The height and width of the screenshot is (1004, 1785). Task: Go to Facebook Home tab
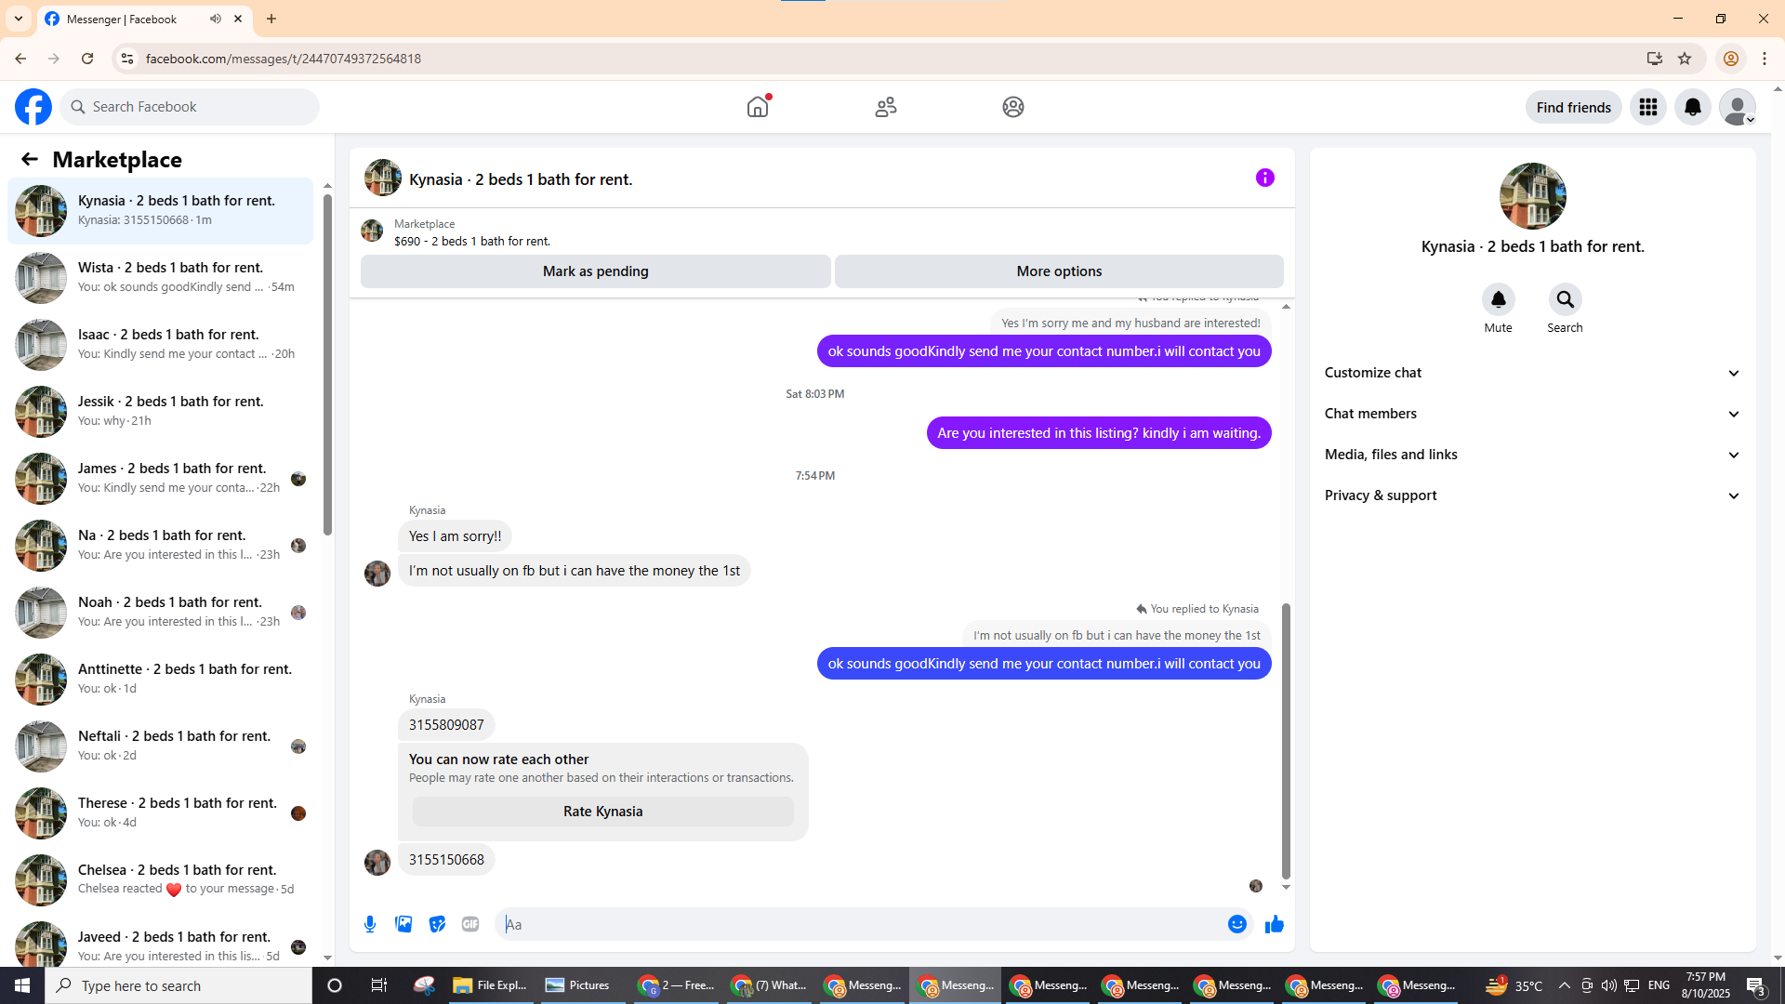point(758,107)
